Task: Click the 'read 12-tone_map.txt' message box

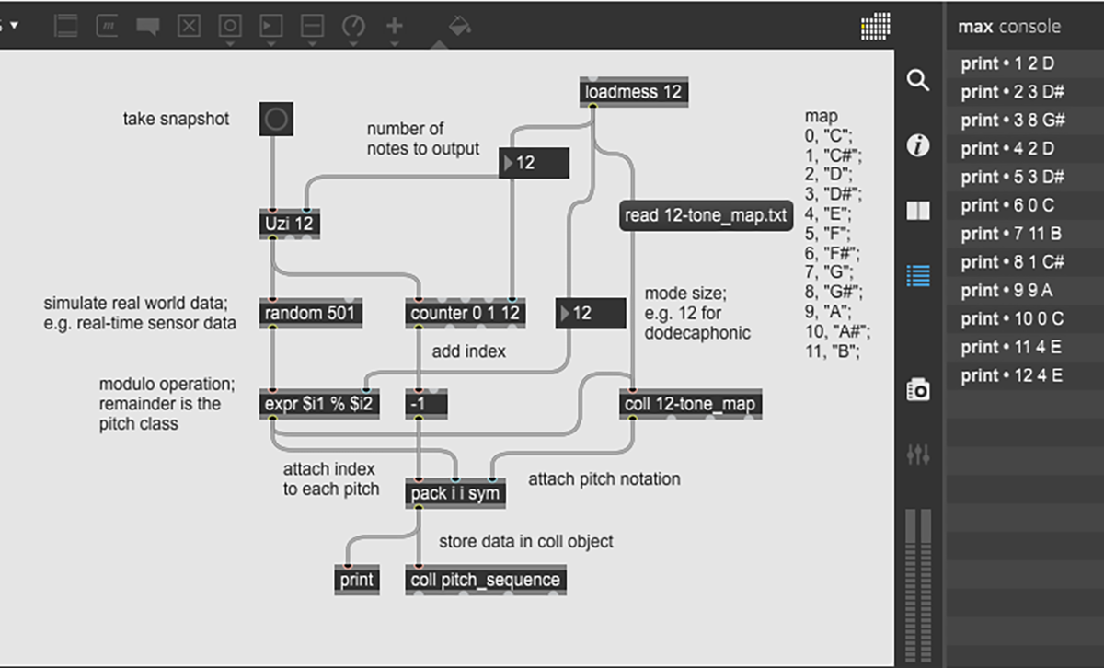Action: 706,216
